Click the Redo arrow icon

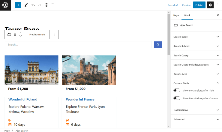point(40,5)
